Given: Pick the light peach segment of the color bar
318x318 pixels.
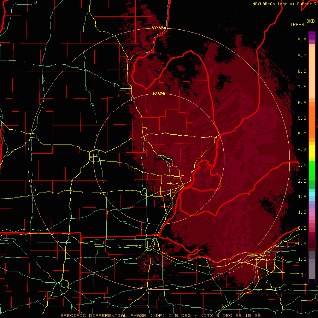Looking at the screenshot, I should click(312, 73).
